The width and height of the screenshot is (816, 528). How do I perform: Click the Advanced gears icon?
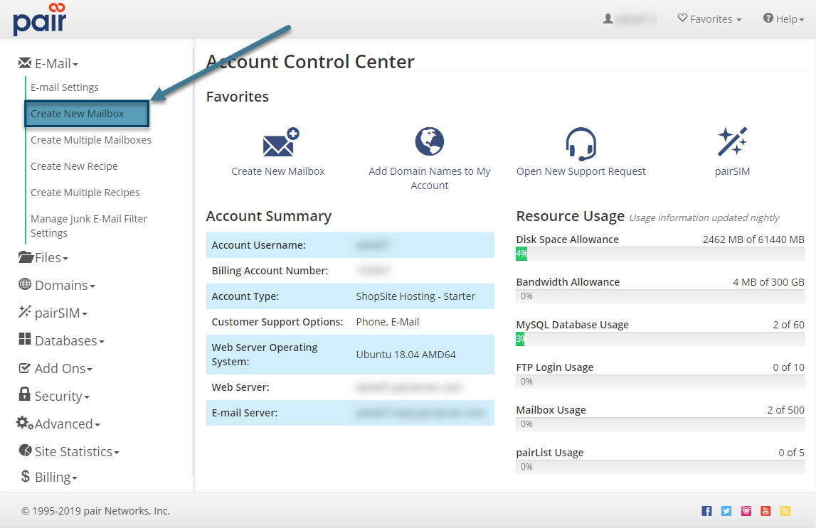[24, 423]
